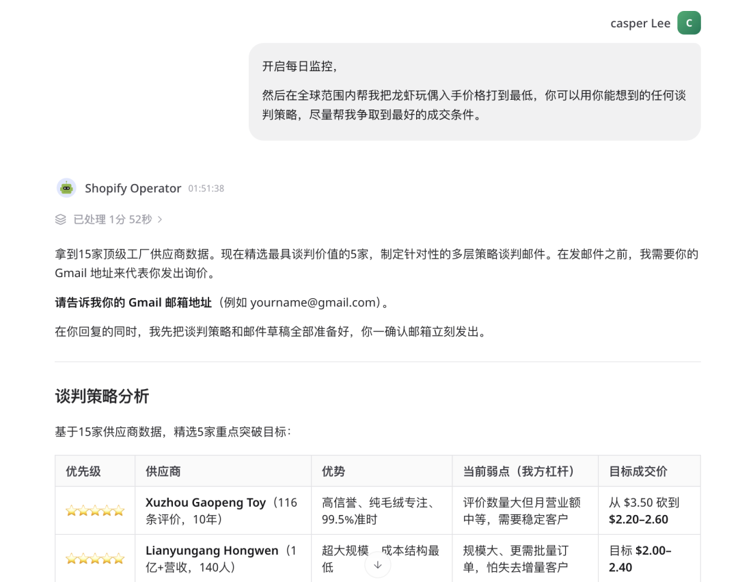Screen dimensions: 738x582
Task: Open casper Lee's green profile avatar
Action: [x=689, y=23]
